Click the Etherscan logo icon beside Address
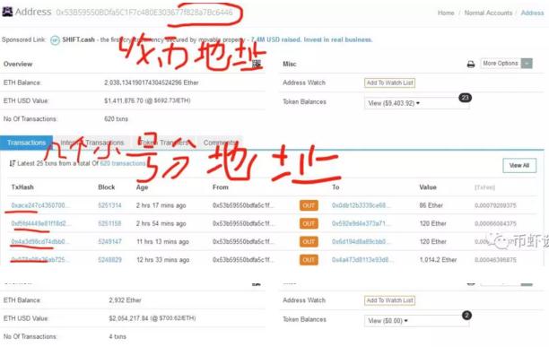Viewport: 549px width, 347px height. click(x=7, y=12)
